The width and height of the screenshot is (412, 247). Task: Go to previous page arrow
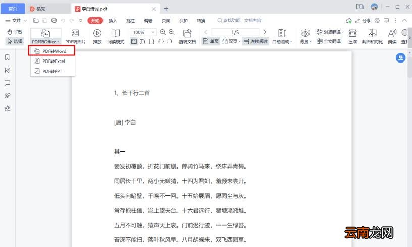[205, 32]
